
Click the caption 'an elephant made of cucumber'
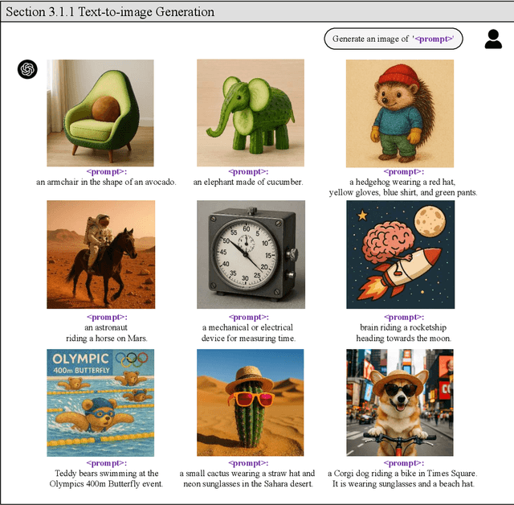point(248,182)
